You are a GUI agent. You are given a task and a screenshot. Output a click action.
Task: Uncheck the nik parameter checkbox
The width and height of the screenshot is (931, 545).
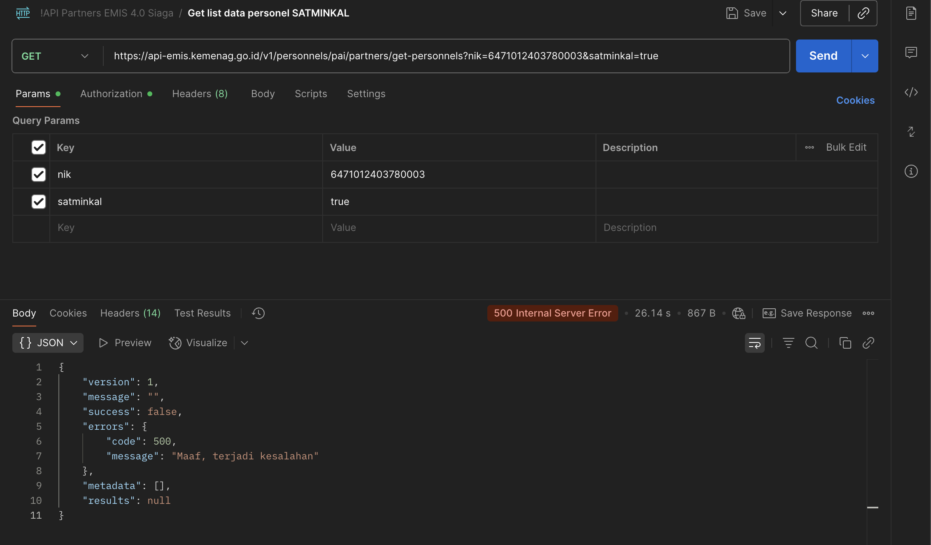(39, 175)
